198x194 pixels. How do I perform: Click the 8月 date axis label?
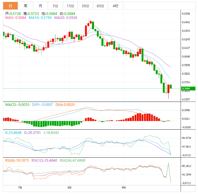click(69, 187)
